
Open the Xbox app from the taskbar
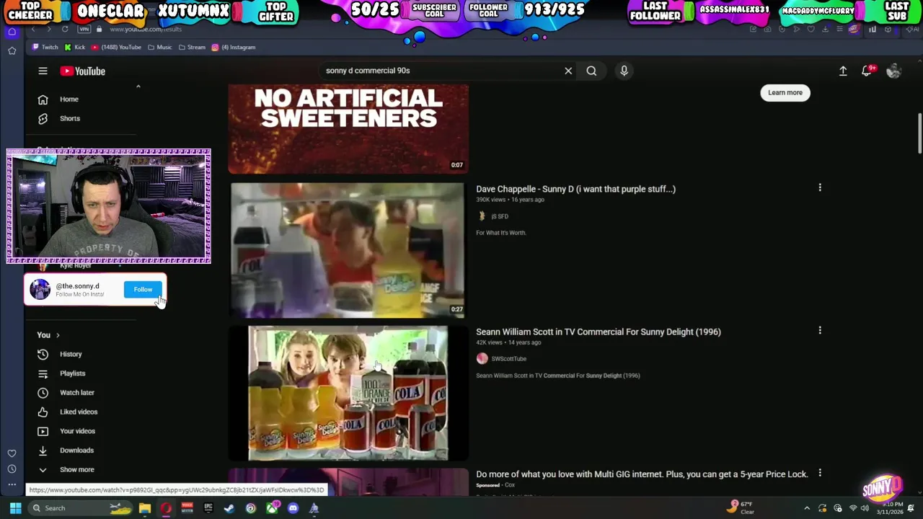tap(272, 508)
